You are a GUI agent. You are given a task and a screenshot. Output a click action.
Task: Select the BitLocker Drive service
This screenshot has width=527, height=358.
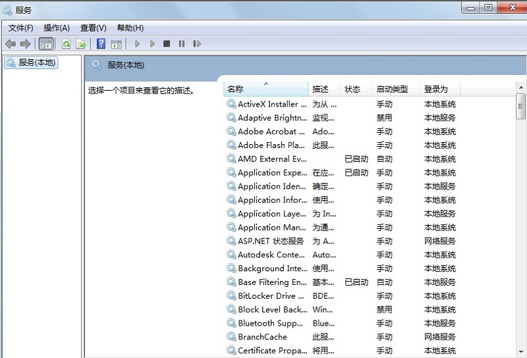(x=341, y=296)
